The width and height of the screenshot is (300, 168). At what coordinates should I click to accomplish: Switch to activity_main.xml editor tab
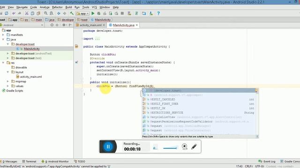(90, 25)
